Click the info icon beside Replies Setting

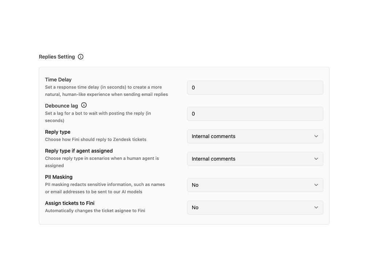coord(81,57)
